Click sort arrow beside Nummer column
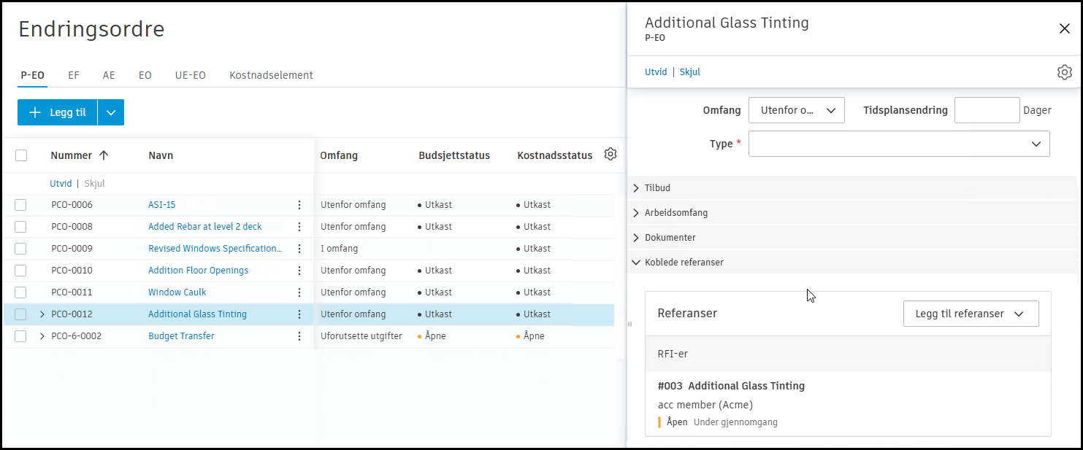Screen dimensions: 1083x450 click(x=104, y=155)
